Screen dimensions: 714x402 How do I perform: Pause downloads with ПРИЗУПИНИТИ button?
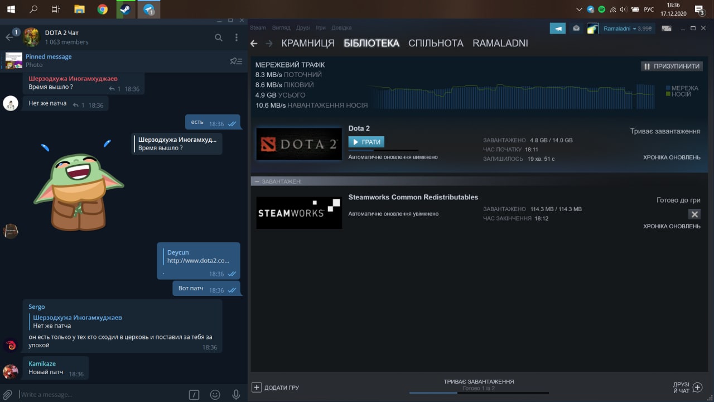click(671, 66)
